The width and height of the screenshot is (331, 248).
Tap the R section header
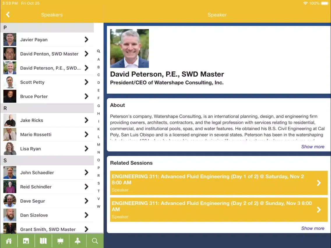click(x=47, y=108)
